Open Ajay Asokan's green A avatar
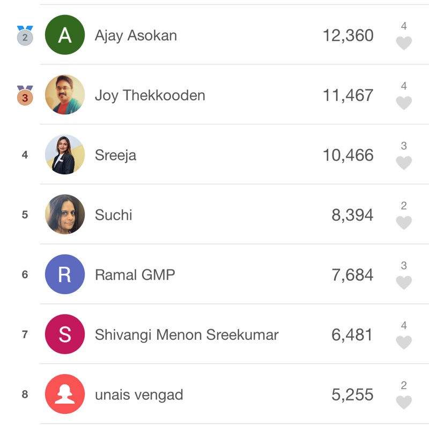 (x=65, y=35)
